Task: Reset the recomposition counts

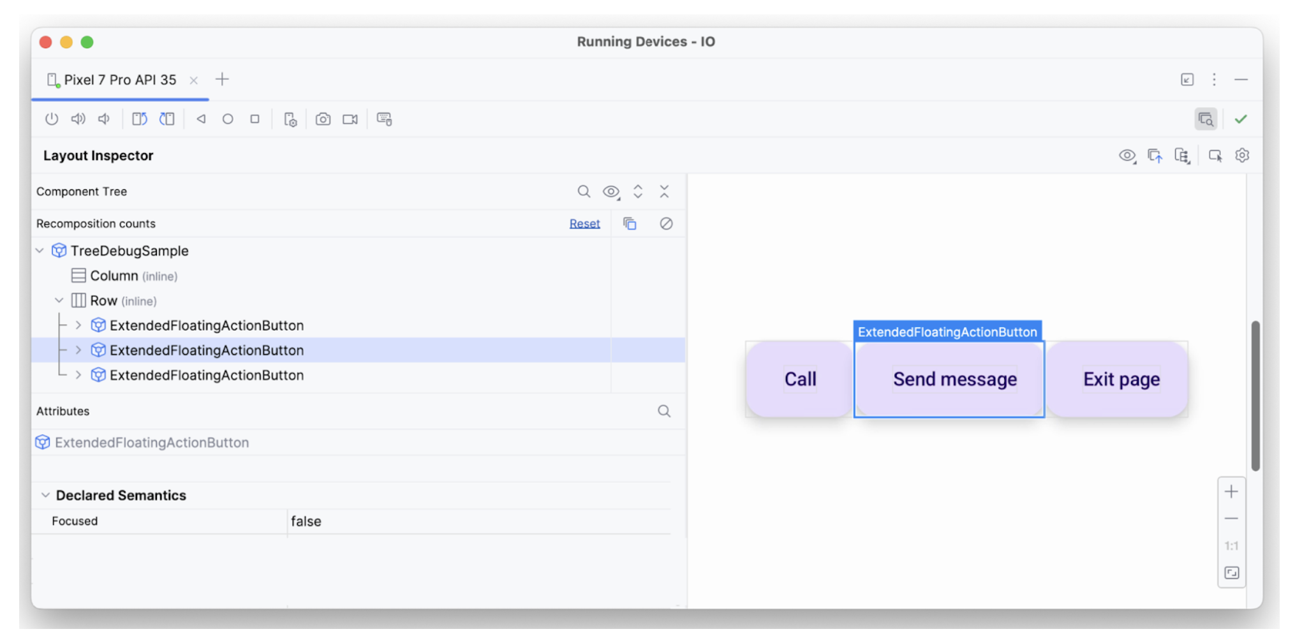Action: [x=584, y=223]
